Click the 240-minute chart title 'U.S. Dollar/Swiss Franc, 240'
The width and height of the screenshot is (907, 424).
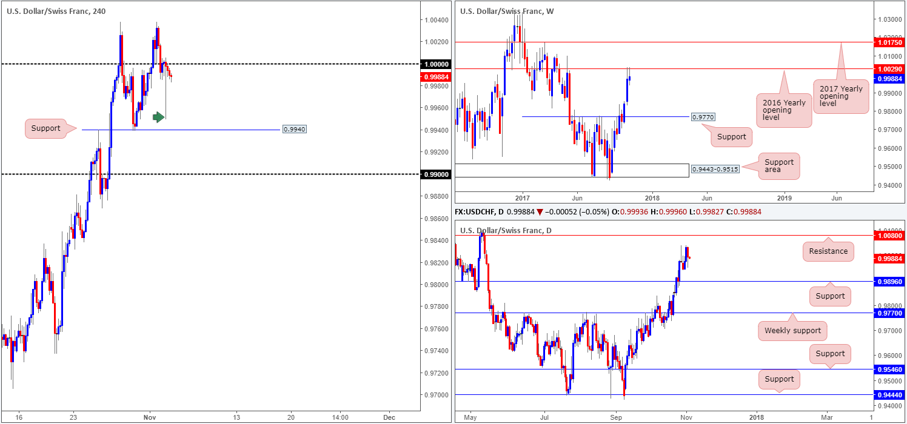point(56,11)
